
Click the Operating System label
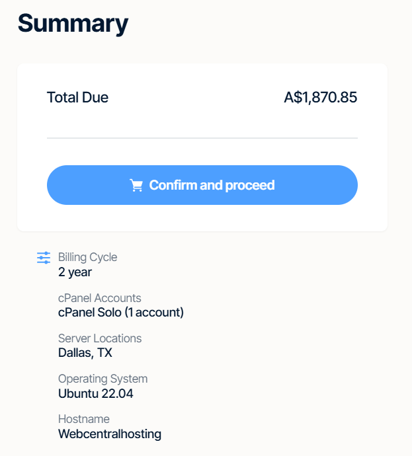[x=103, y=379]
